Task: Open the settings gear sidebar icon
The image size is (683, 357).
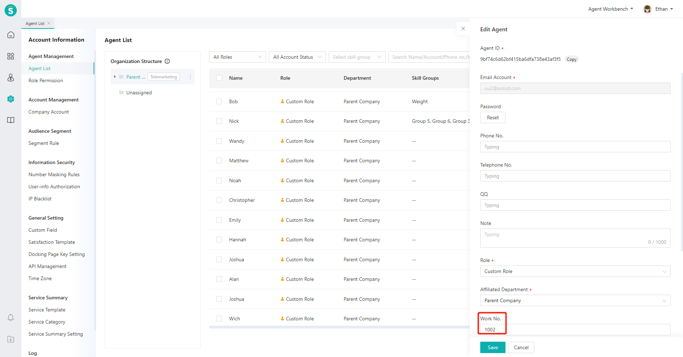Action: point(11,99)
